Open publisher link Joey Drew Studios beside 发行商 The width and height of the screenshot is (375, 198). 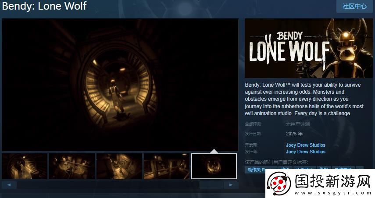tap(306, 152)
